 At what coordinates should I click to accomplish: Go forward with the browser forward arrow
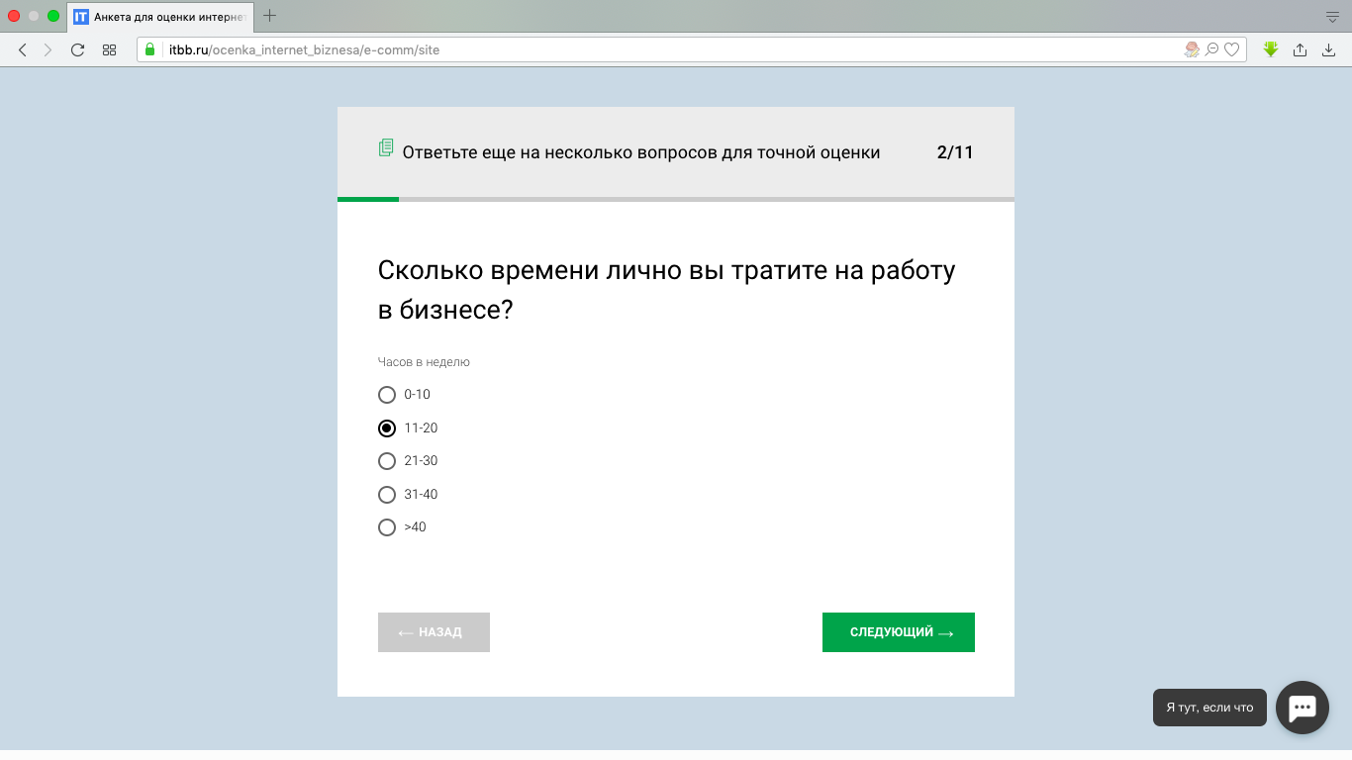pos(48,49)
